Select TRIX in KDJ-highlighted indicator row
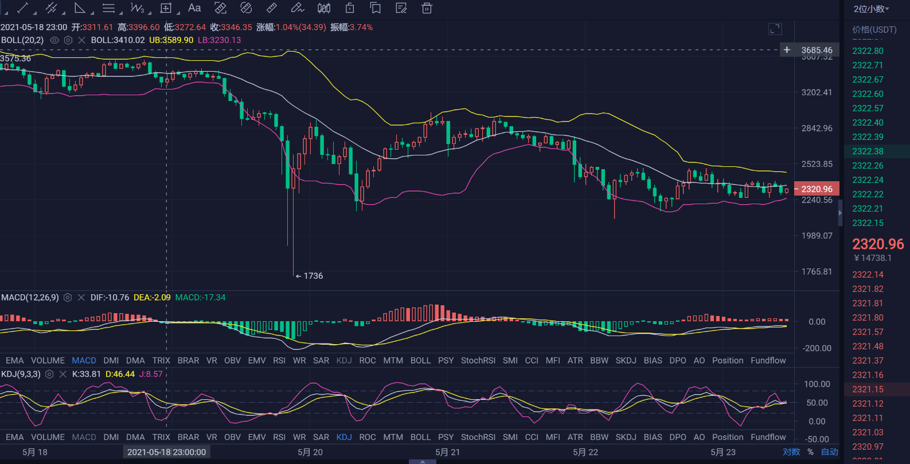910x464 pixels. [161, 437]
